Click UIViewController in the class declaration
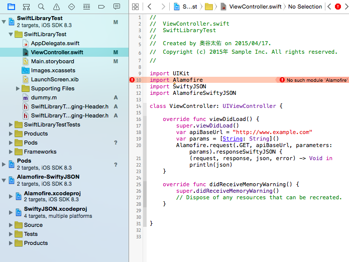Viewport: 349px width, 262px height. click(249, 106)
